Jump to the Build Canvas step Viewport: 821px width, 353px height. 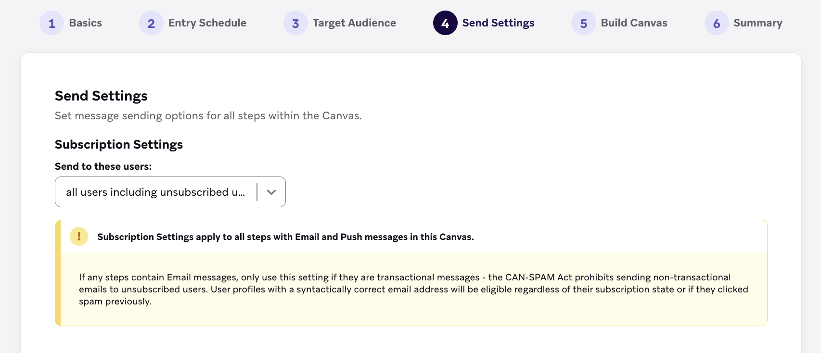(634, 23)
